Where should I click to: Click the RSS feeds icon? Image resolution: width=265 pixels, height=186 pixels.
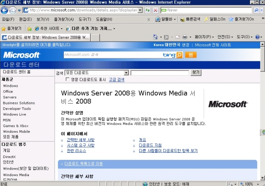[x=166, y=37]
